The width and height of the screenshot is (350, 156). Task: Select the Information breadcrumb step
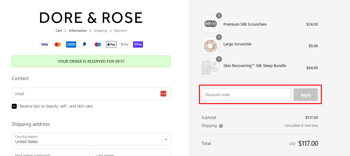[78, 31]
